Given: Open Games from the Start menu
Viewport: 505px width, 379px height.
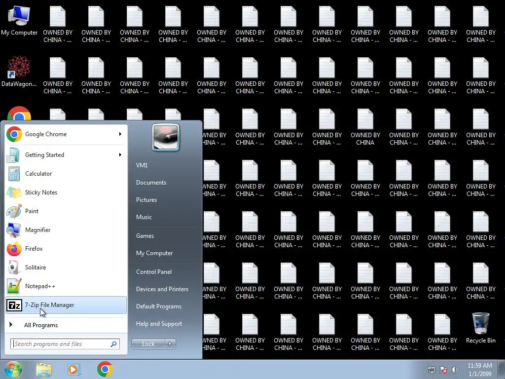Looking at the screenshot, I should (x=145, y=236).
